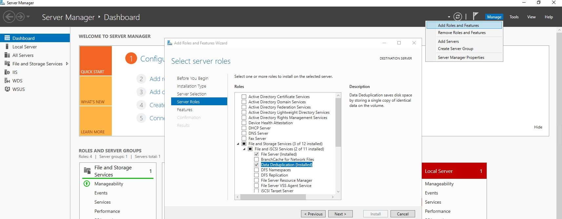Enable the DNS Server role checkbox
Image resolution: width=562 pixels, height=219 pixels.
coord(244,133)
